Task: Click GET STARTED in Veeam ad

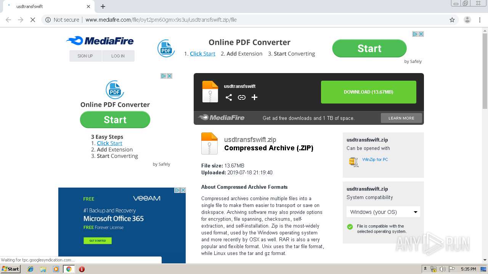Action: (x=98, y=241)
